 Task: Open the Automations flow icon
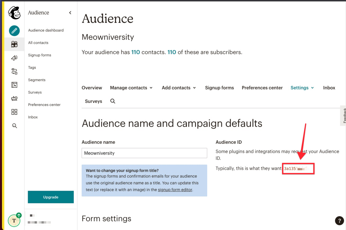[14, 71]
